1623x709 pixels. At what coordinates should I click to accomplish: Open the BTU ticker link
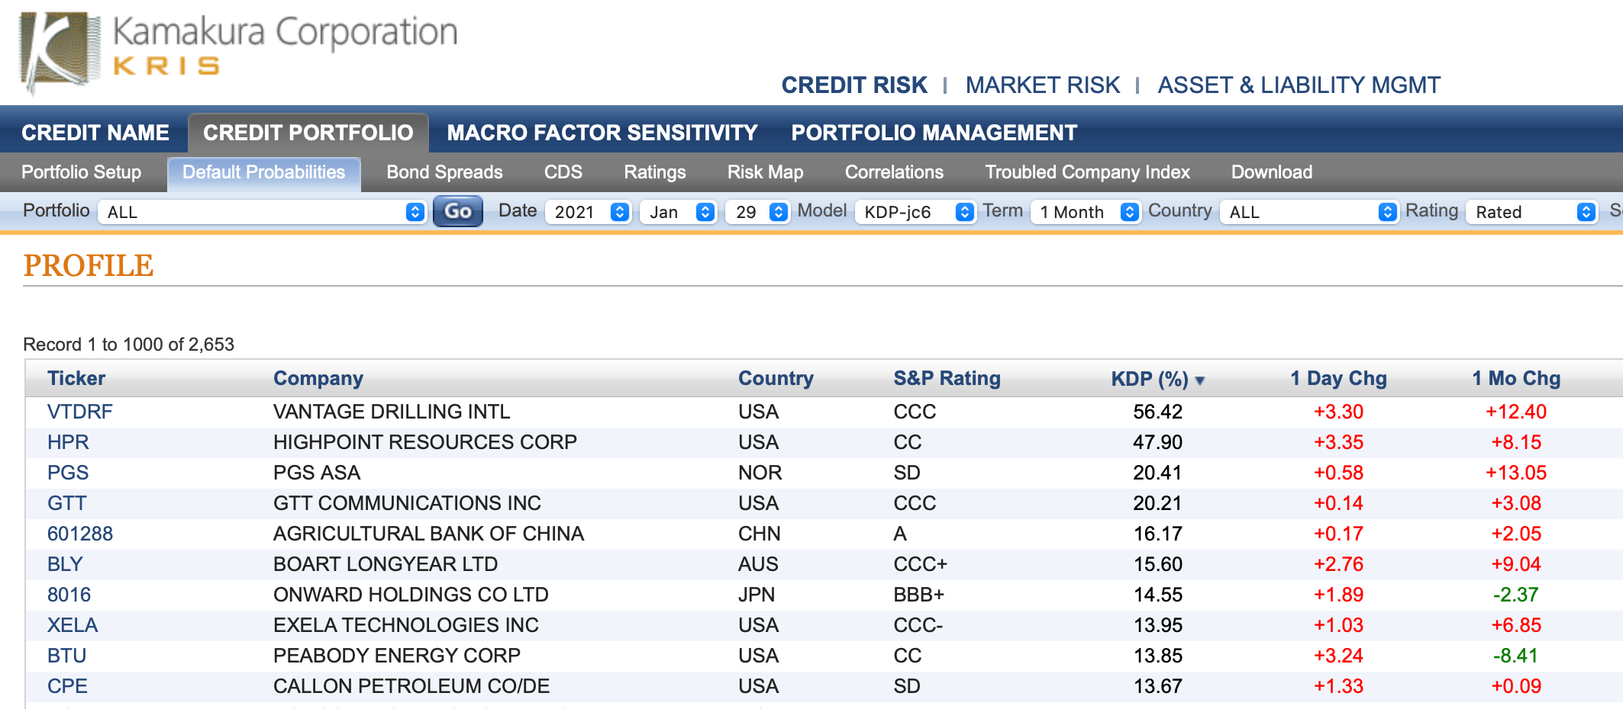tap(66, 656)
